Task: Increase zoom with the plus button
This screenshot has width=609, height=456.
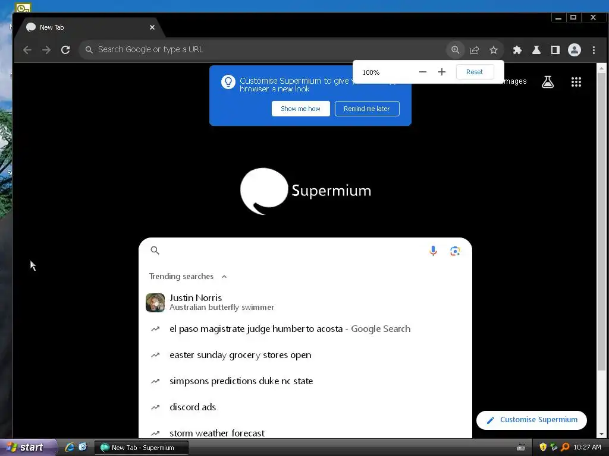Action: pos(442,72)
